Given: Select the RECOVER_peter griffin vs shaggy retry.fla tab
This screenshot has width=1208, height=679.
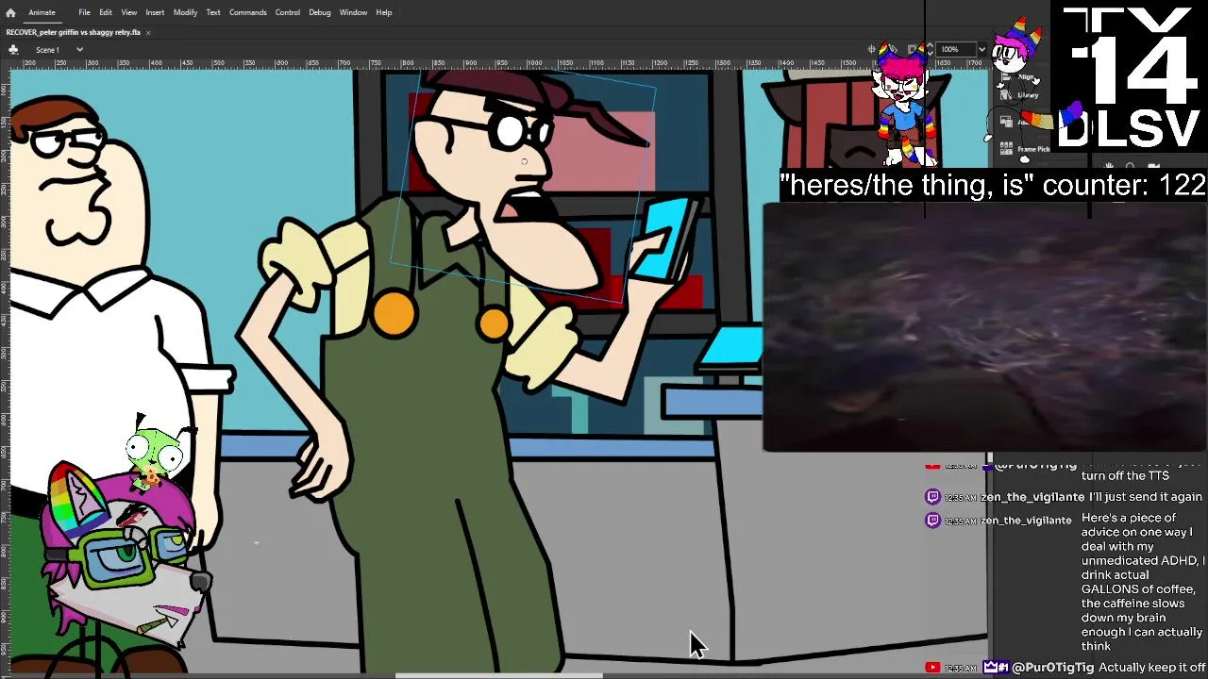Looking at the screenshot, I should pos(74,32).
